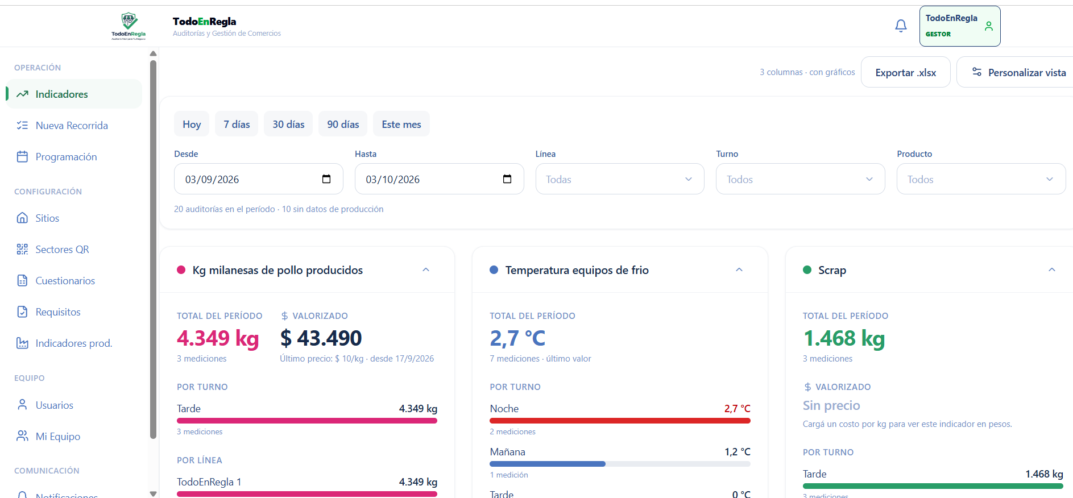Image resolution: width=1073 pixels, height=498 pixels.
Task: Click the Tarde pink progress bar under Kg milanesas
Action: click(x=307, y=421)
